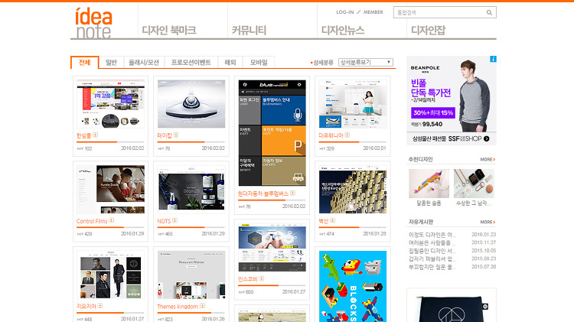Open the Themes kingdom title link
The width and height of the screenshot is (574, 322).
pyautogui.click(x=178, y=306)
